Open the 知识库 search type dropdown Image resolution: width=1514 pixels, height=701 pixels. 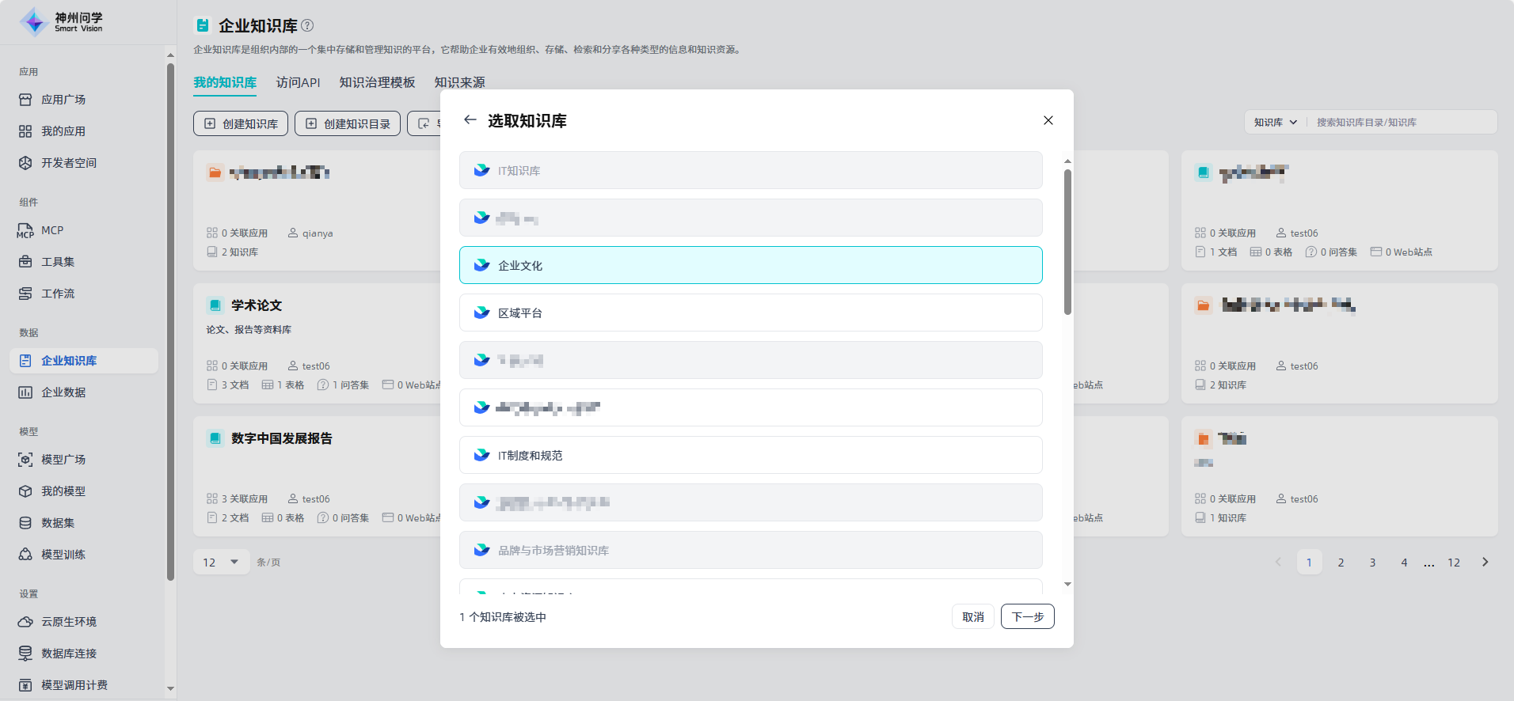tap(1275, 122)
